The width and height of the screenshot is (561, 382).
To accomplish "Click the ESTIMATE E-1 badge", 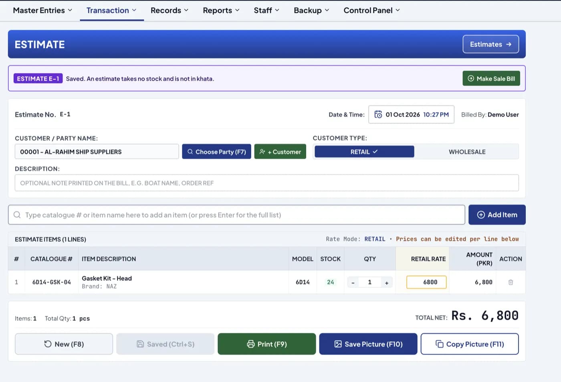I will (38, 79).
